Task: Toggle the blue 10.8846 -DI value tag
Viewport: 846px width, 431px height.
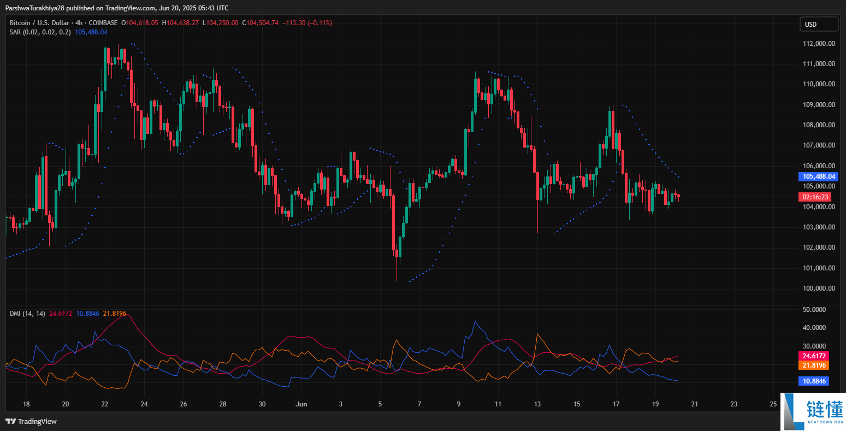Action: [813, 381]
